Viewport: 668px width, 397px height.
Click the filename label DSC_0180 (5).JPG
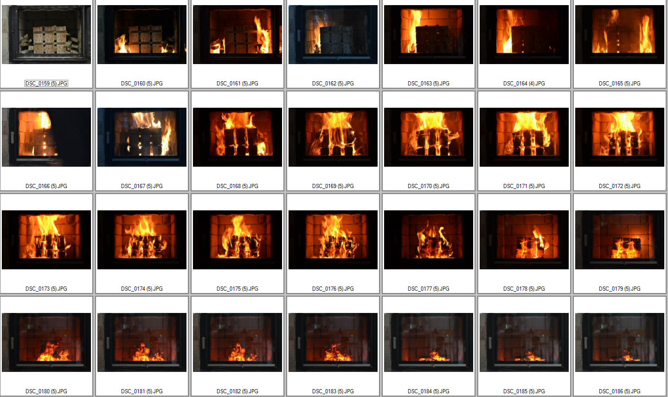pos(46,391)
